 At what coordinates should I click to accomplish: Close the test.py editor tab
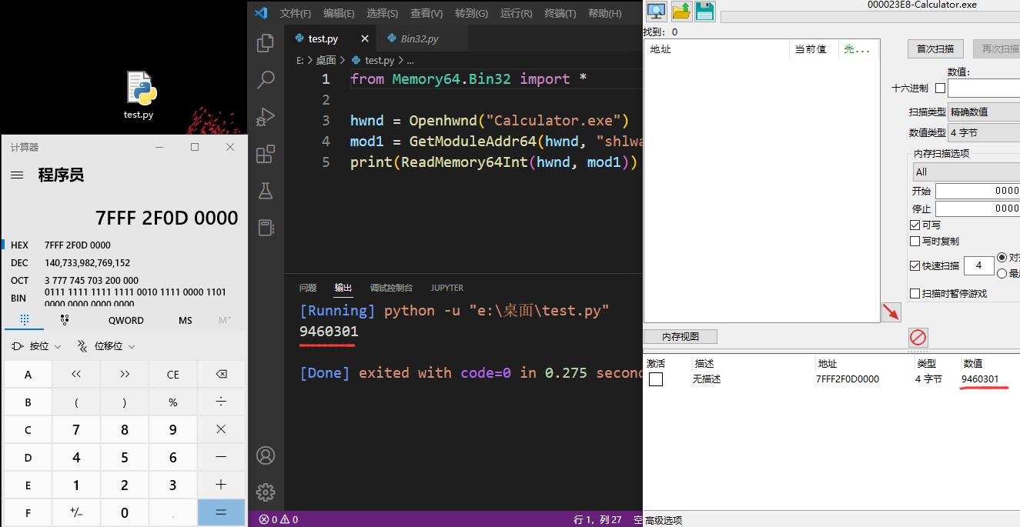click(364, 38)
